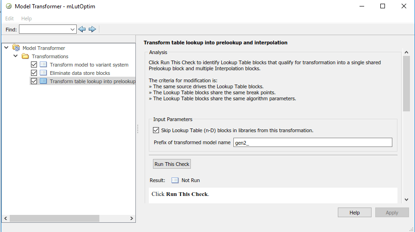Viewport: 415px width, 232px height.
Task: Open the Help menu
Action: 26,18
